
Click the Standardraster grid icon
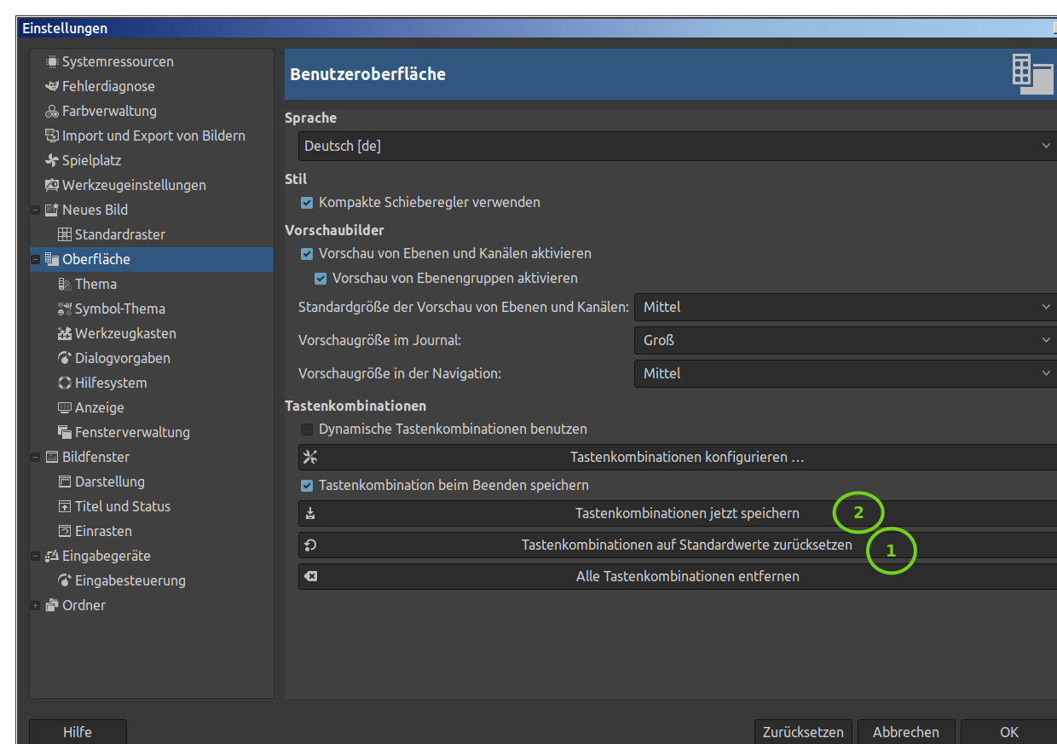[65, 235]
